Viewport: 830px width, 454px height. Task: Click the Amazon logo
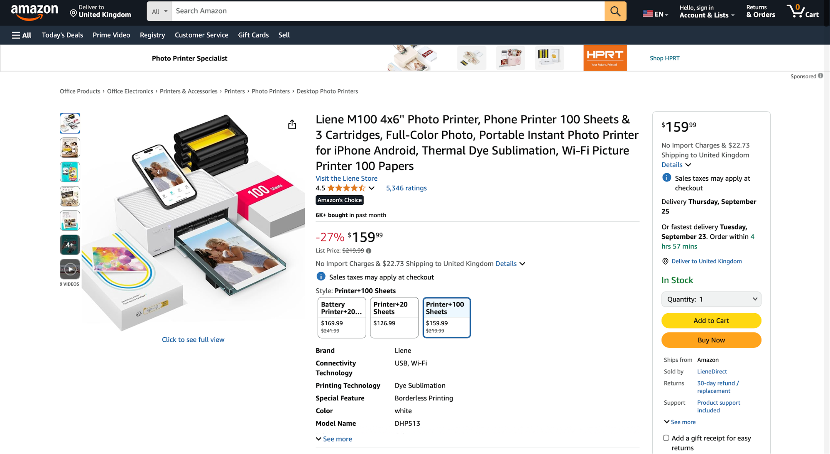pyautogui.click(x=34, y=12)
